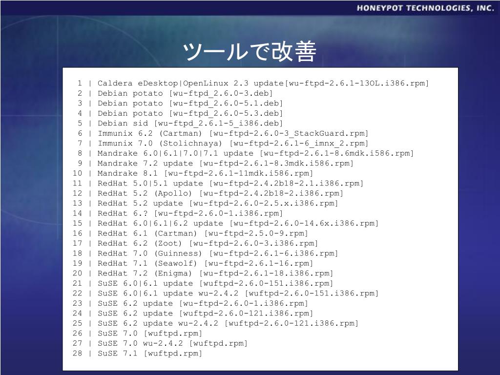
Task: Select row 2 Debian potato wu-ftpd_2.6.0-3.deb
Action: [x=175, y=93]
